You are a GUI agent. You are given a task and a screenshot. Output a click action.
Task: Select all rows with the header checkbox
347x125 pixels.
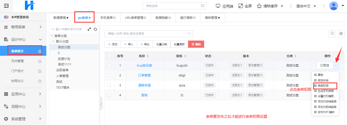[109, 56]
